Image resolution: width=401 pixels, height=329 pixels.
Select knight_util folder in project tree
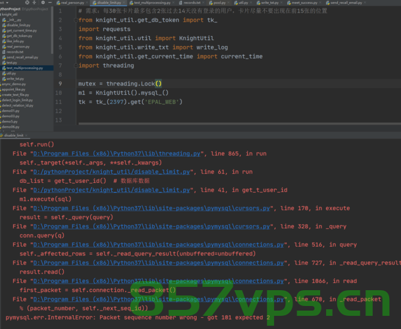9,14
